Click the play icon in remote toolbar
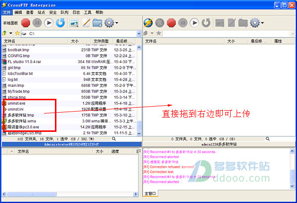The height and width of the screenshot is (203, 297). coord(195,23)
